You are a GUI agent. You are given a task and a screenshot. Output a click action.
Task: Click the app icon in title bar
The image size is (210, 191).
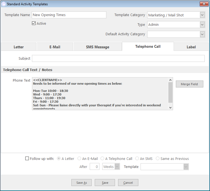coord(4,4)
